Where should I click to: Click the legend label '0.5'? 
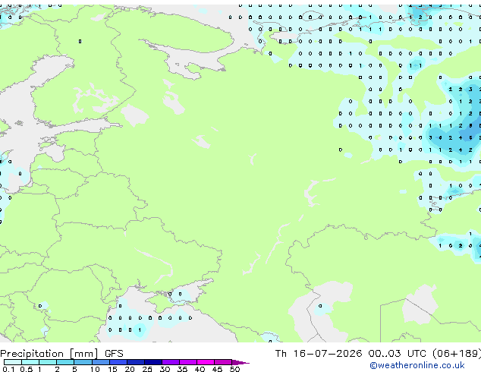(x=27, y=369)
